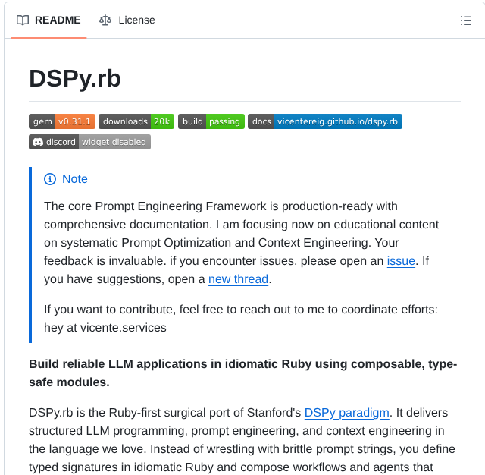485x475 pixels.
Task: Open the docs vicentereig.github.io/dspy.rb badge
Action: [325, 121]
